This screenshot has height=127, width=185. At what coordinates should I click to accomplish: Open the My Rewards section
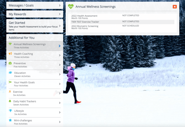pyautogui.click(x=35, y=14)
